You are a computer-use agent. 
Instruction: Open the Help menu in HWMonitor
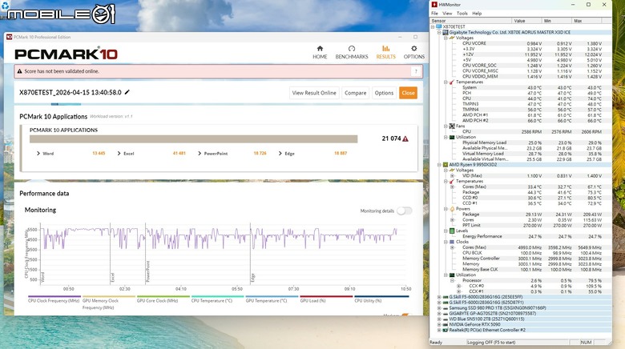[x=477, y=13]
